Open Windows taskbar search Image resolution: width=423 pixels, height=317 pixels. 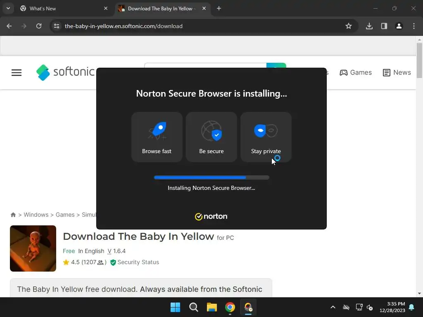193,307
